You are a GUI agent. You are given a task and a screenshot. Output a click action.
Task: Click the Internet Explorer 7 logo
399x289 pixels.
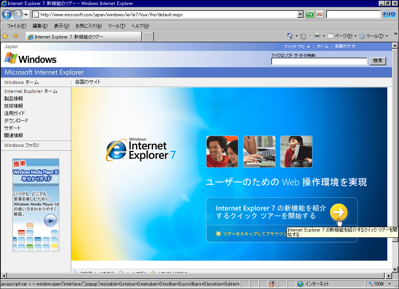pyautogui.click(x=140, y=150)
